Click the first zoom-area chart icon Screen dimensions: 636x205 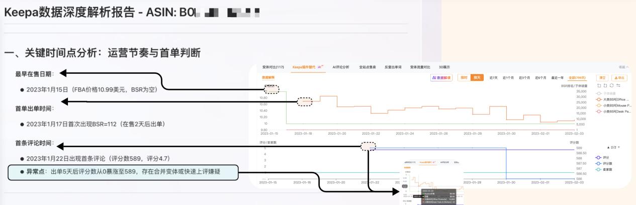point(599,86)
